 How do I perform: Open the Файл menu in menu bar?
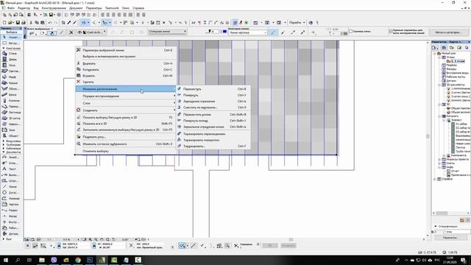point(11,8)
